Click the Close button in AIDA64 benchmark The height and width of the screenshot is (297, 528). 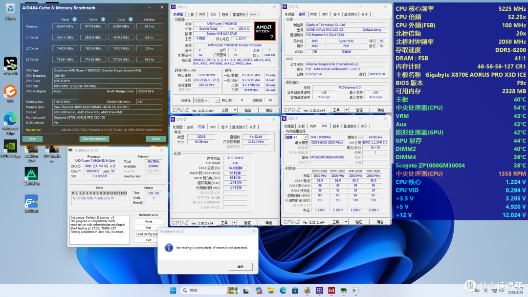coord(156,139)
